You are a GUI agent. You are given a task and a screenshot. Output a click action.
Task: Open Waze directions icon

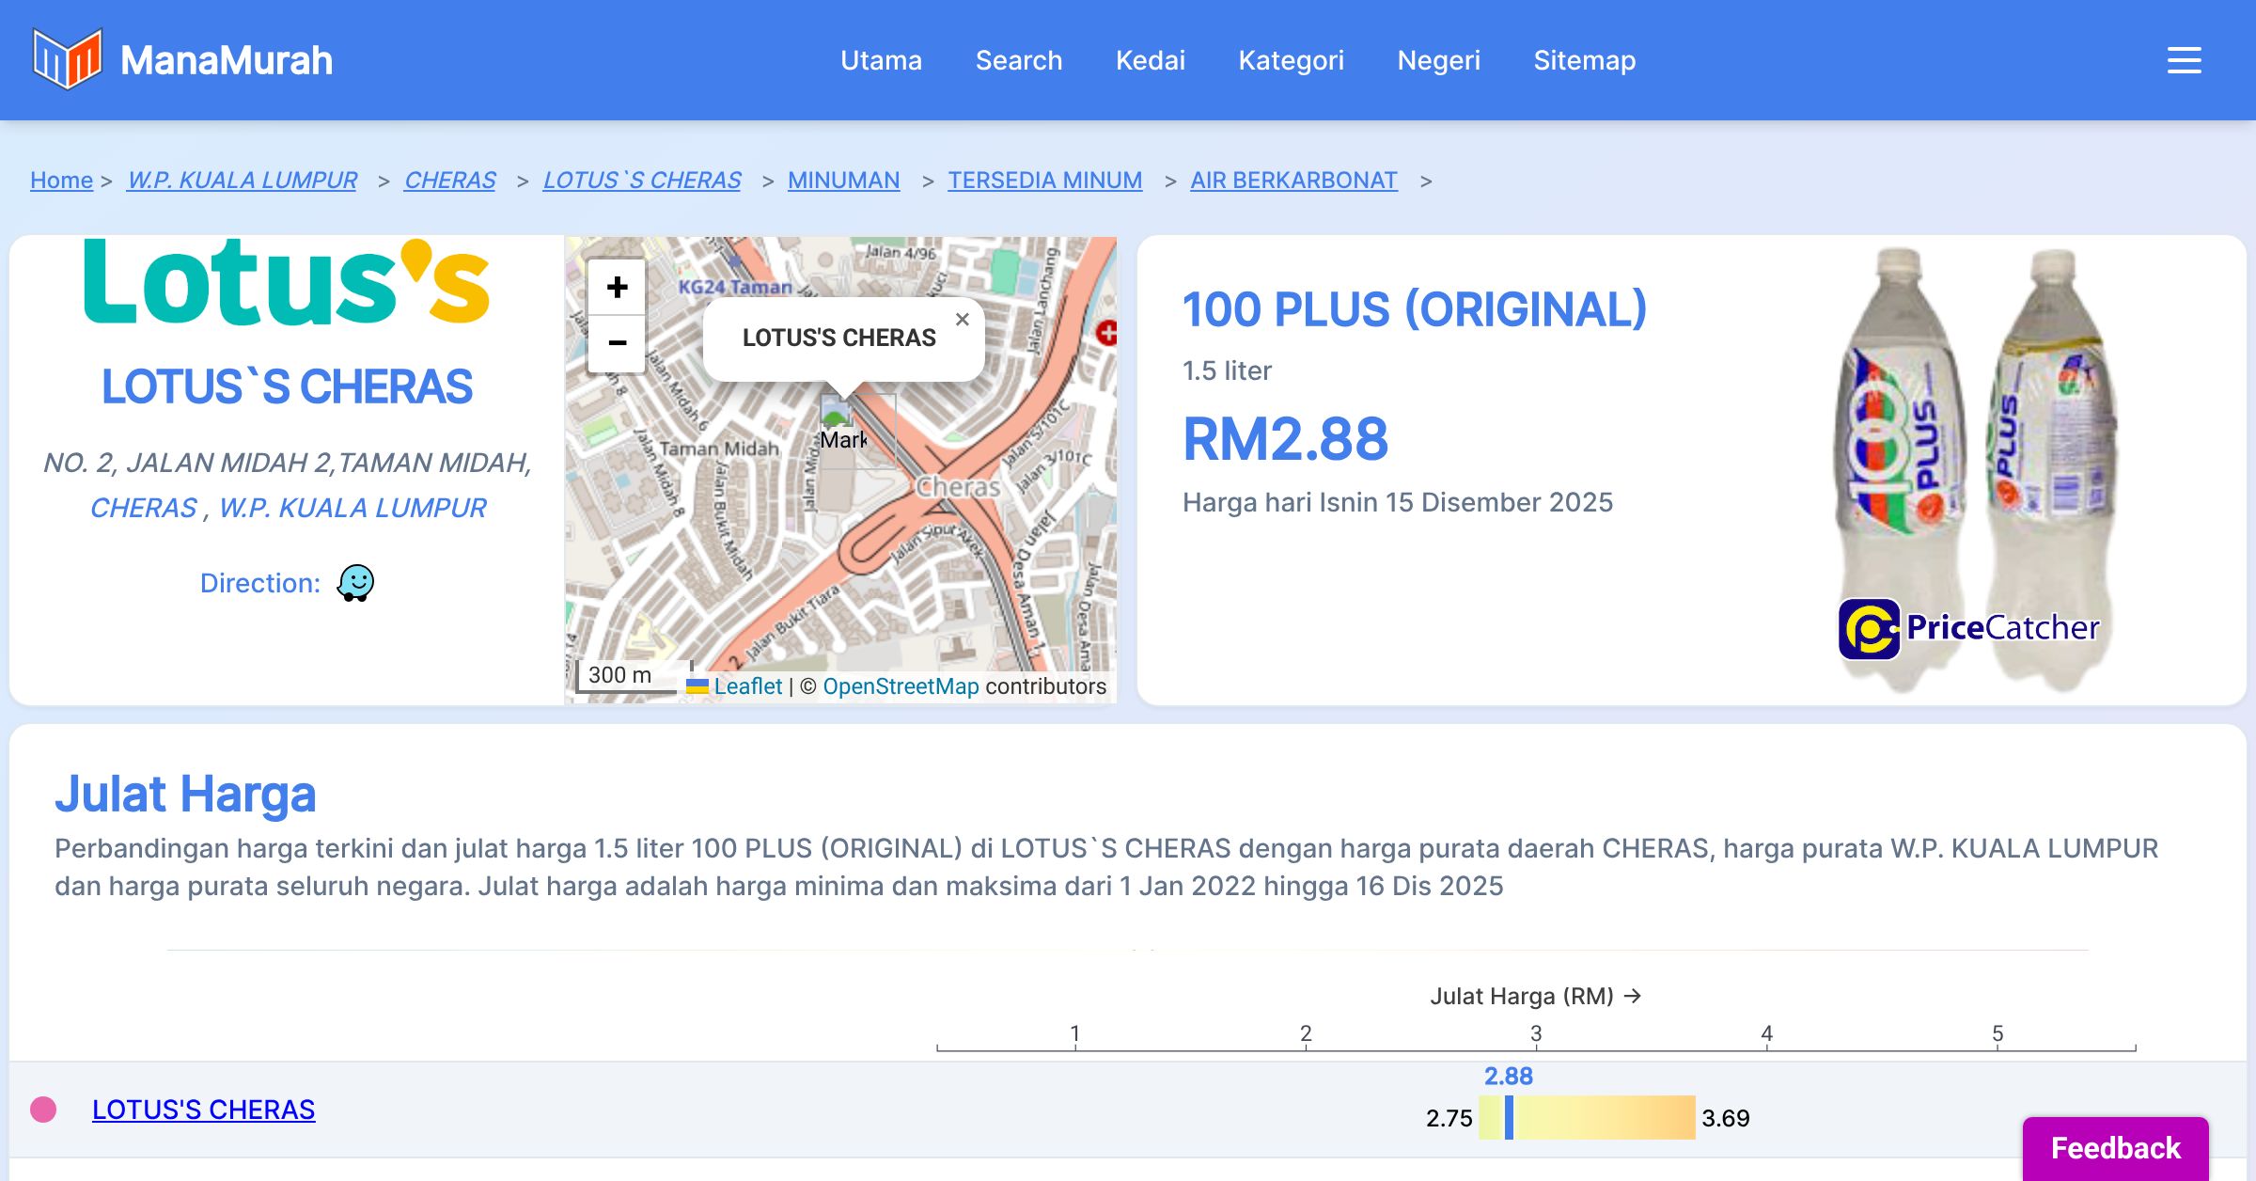click(x=355, y=583)
